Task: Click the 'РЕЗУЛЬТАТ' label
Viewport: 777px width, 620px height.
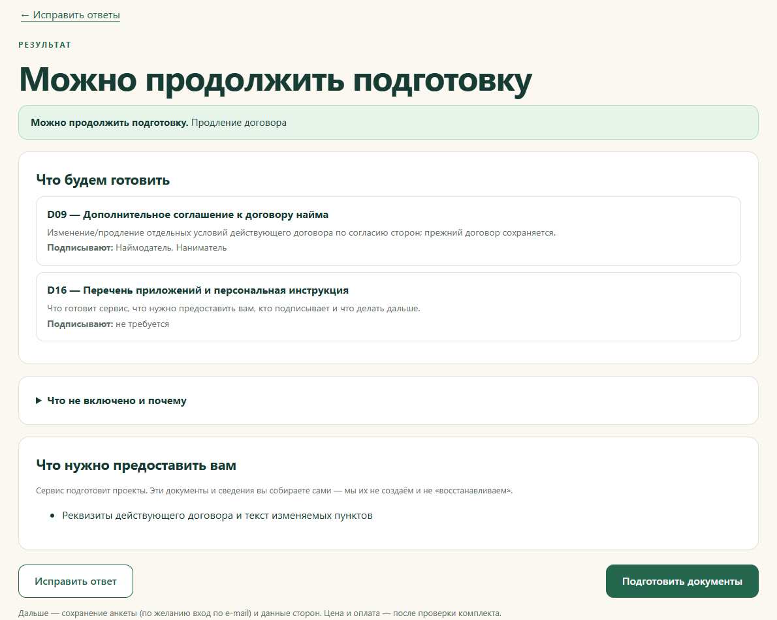Action: (45, 44)
